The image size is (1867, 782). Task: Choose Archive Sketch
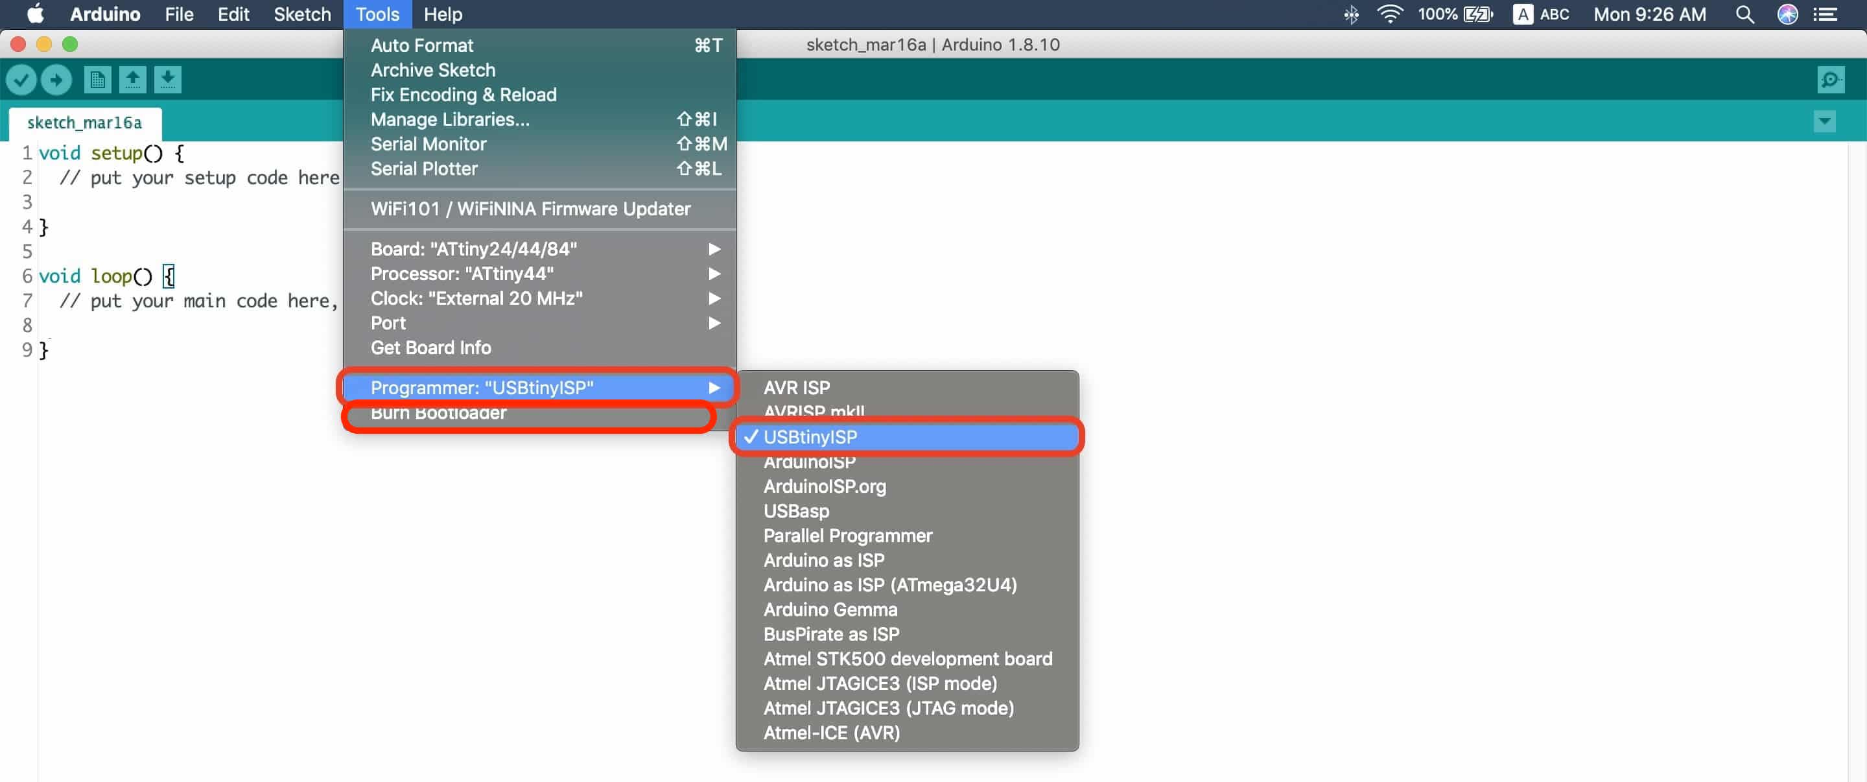tap(540, 70)
